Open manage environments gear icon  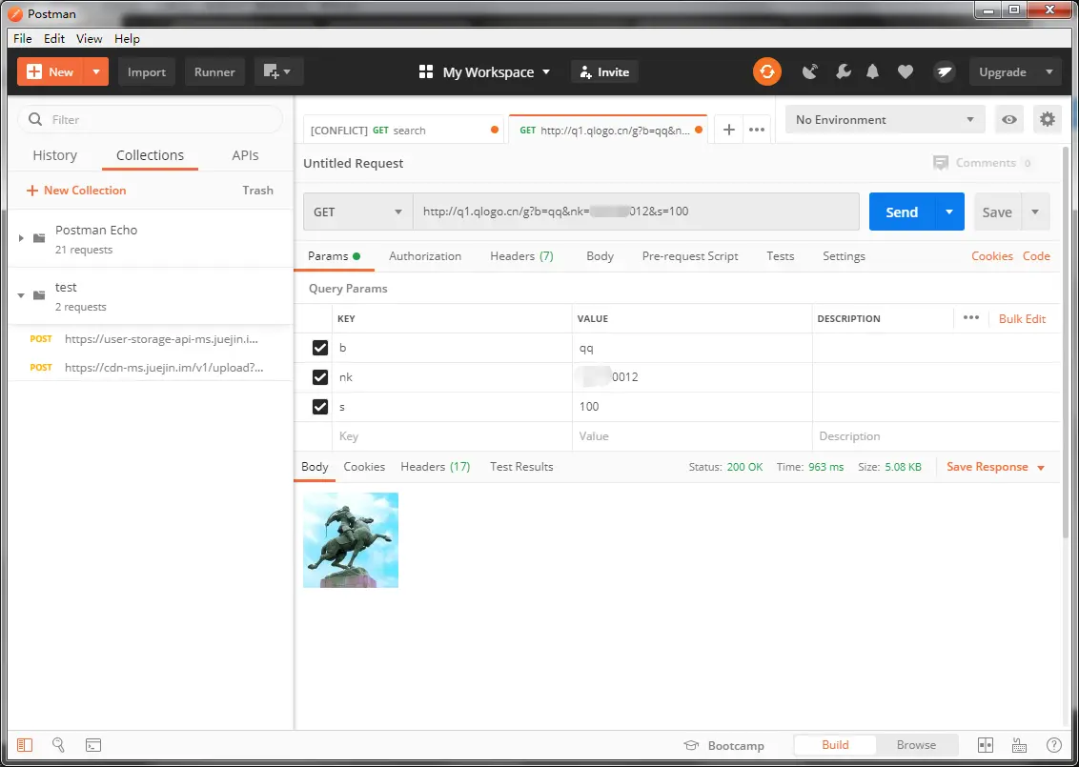[1048, 120]
